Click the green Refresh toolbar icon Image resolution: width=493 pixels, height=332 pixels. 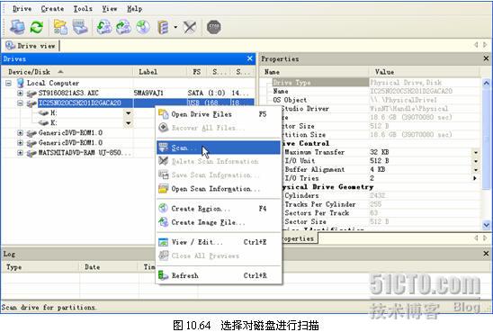point(37,27)
